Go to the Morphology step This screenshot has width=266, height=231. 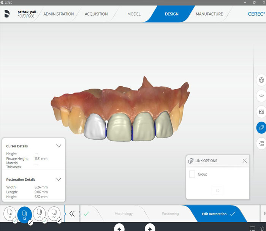pos(123,214)
